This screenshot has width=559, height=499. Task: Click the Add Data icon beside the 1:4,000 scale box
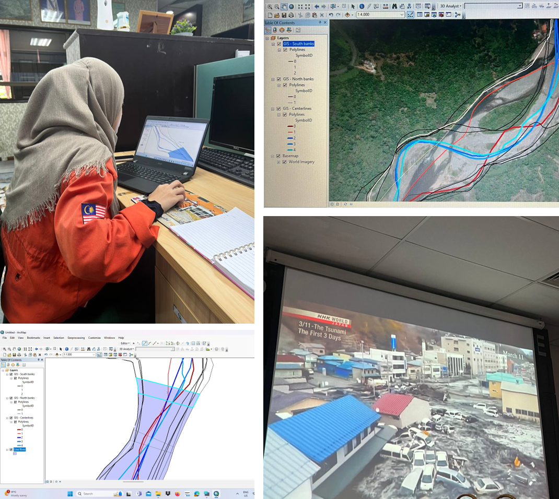tap(347, 15)
